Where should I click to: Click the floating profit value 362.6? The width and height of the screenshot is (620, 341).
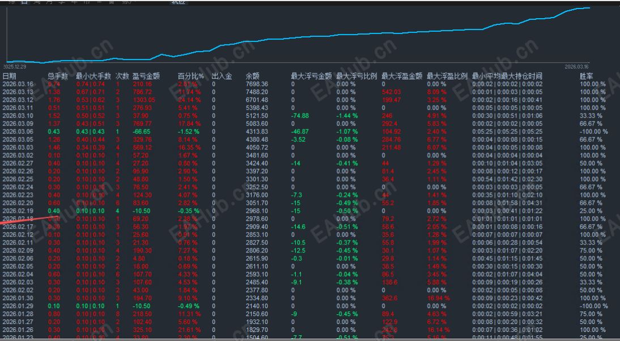[x=389, y=298]
